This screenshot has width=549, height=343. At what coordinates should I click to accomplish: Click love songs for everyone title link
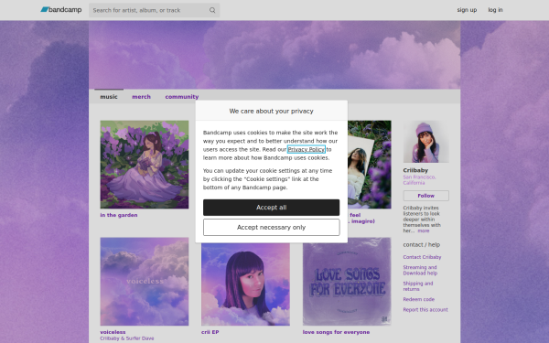[x=336, y=332]
